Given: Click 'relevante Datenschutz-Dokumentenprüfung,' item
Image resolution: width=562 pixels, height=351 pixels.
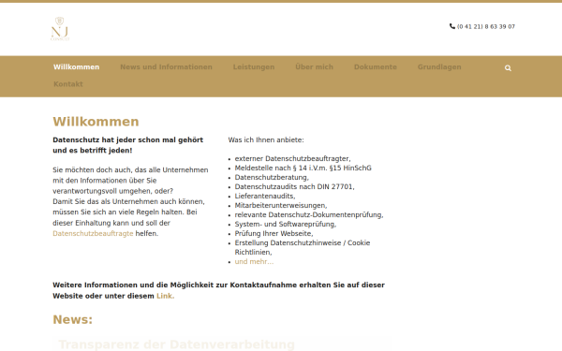Looking at the screenshot, I should [309, 215].
